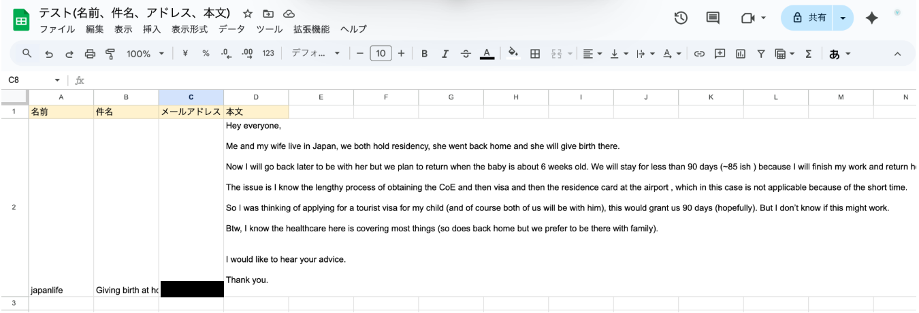Viewport: 919px width, 313px height.
Task: Open the comments panel icon
Action: pyautogui.click(x=713, y=18)
